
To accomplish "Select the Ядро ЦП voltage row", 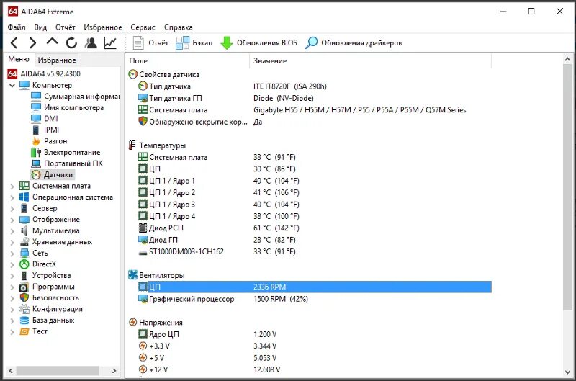I will 309,334.
